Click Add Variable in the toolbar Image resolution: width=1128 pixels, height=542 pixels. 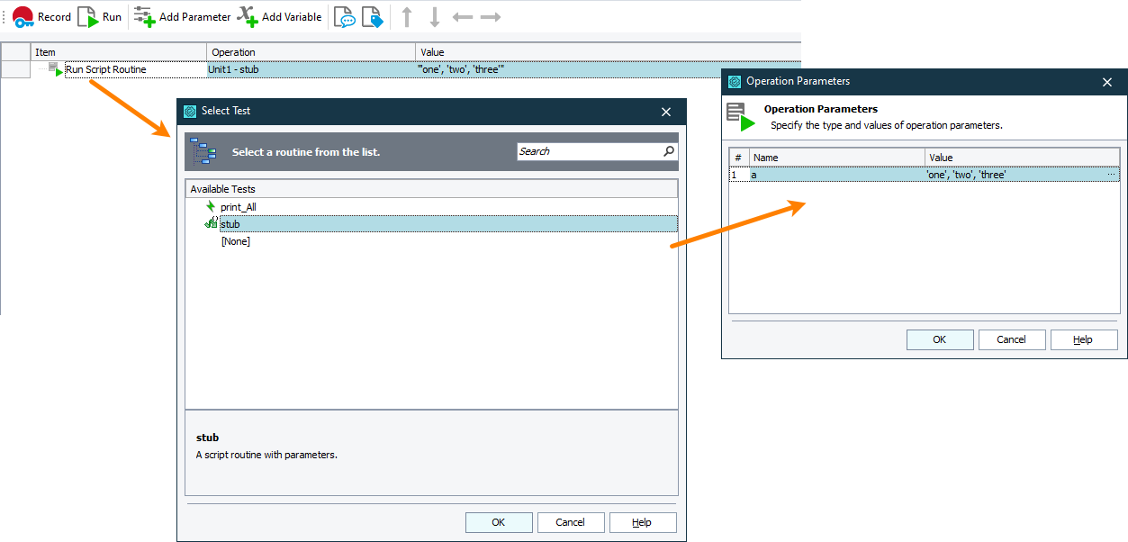pos(280,17)
